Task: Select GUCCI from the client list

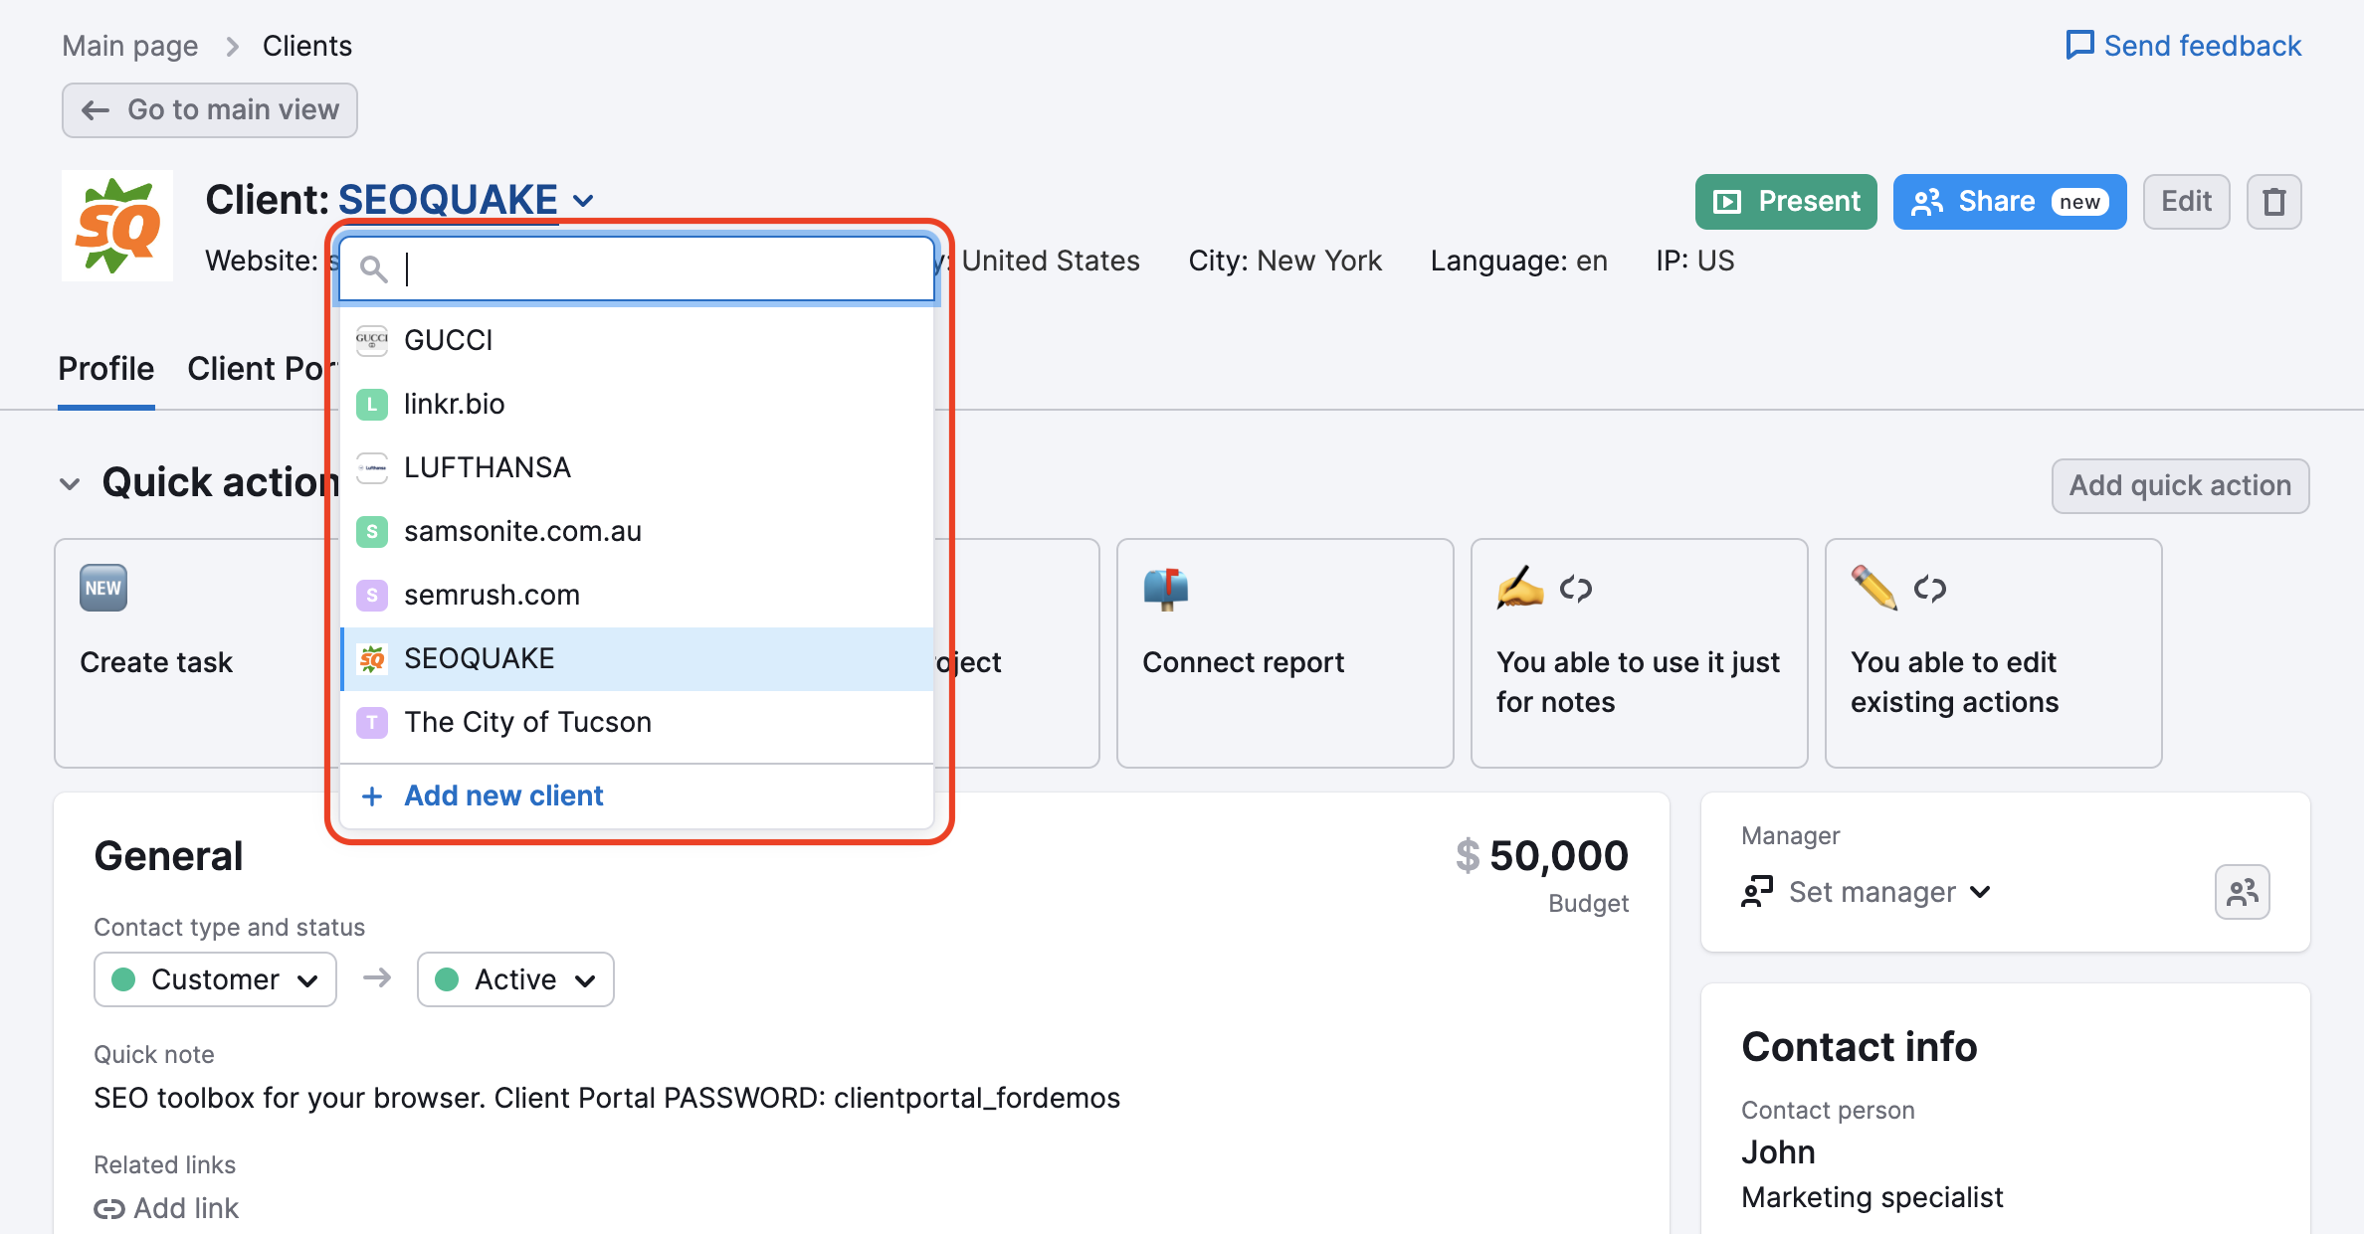Action: pyautogui.click(x=637, y=340)
